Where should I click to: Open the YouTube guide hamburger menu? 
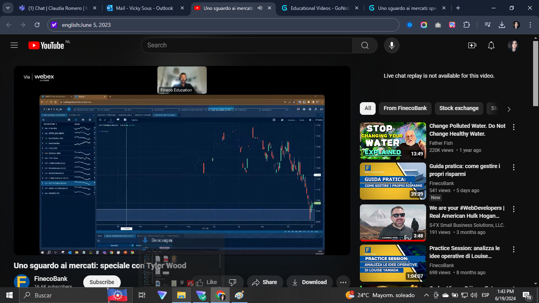pos(14,45)
